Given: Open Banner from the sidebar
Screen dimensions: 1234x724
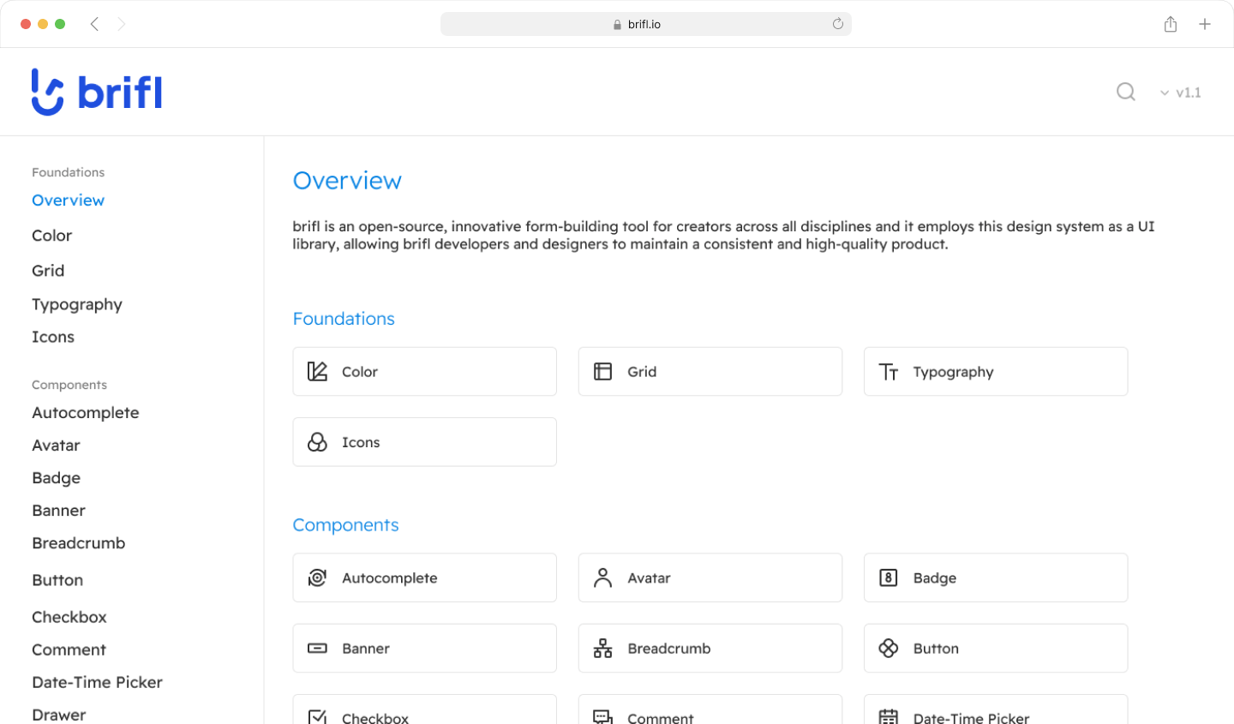Looking at the screenshot, I should click(x=58, y=510).
